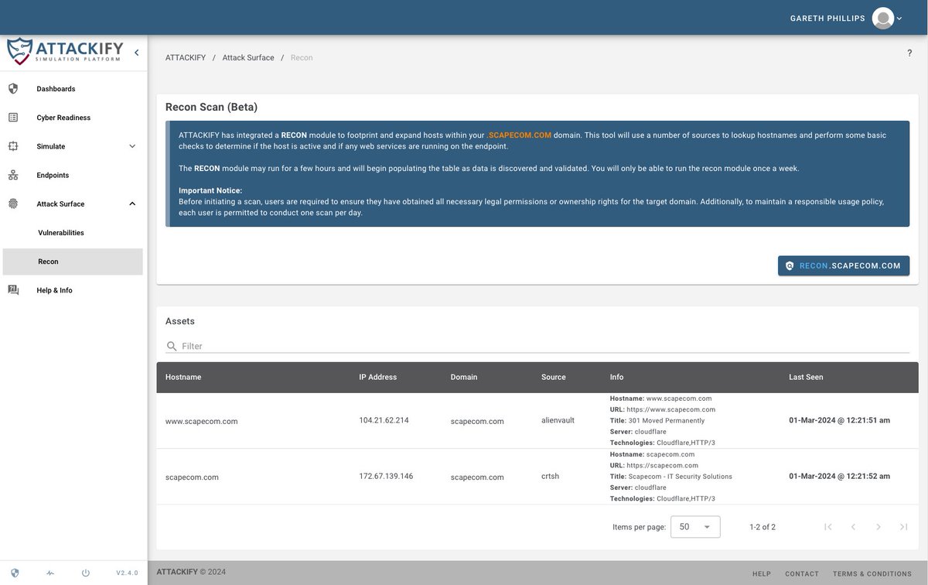Click the 1-2 of 2 range label

[x=763, y=527]
